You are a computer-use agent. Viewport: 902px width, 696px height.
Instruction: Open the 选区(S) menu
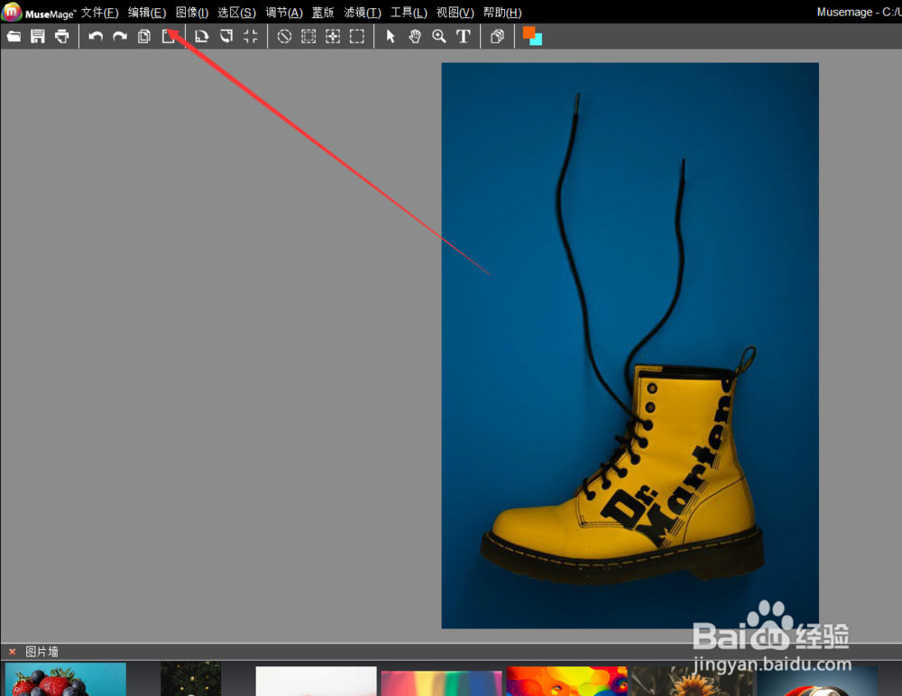coord(236,13)
